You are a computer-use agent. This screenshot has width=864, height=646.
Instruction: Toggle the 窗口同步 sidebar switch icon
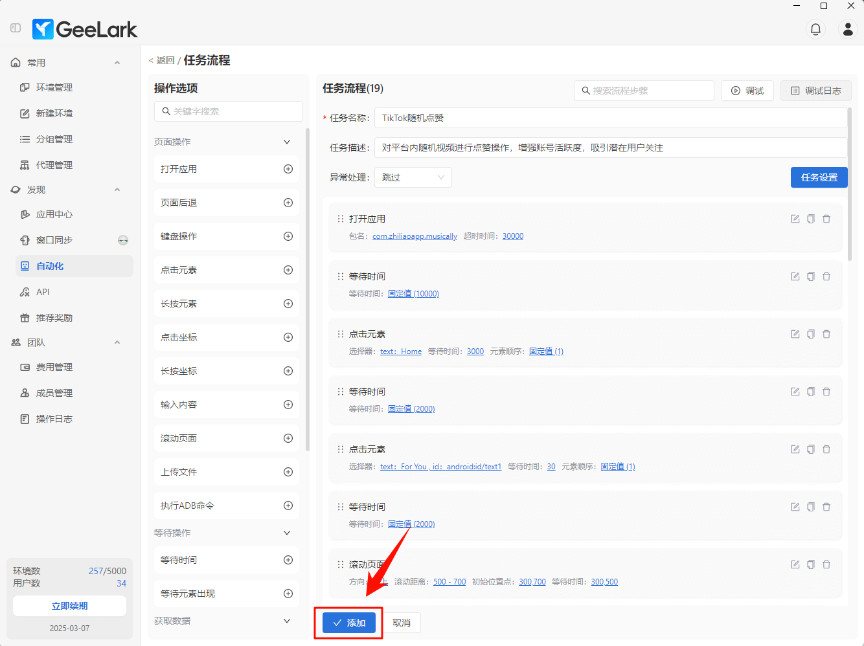[x=123, y=240]
